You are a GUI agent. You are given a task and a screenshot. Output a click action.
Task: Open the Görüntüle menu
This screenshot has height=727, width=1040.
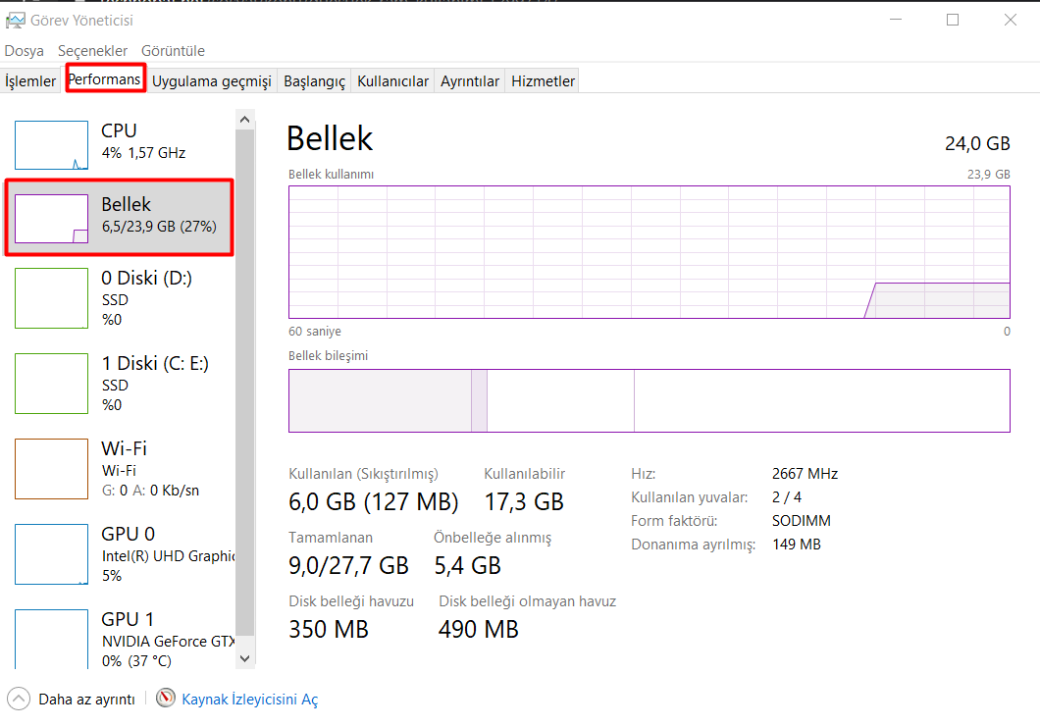pyautogui.click(x=173, y=50)
